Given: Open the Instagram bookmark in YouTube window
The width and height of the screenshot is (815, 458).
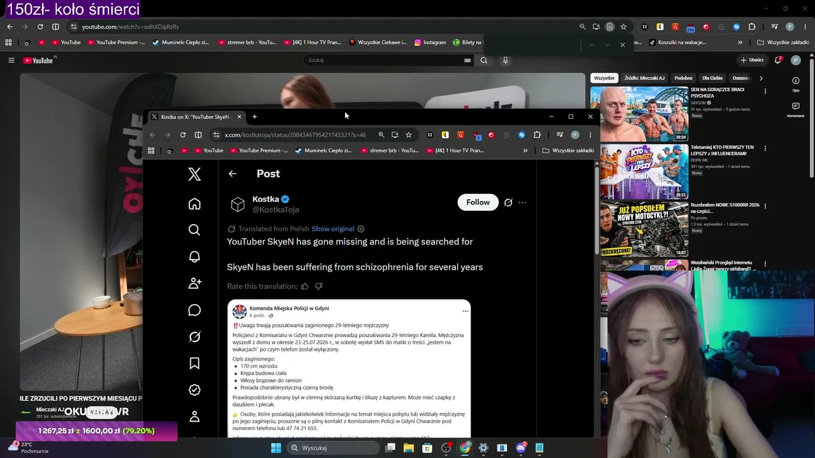Looking at the screenshot, I should click(x=430, y=43).
